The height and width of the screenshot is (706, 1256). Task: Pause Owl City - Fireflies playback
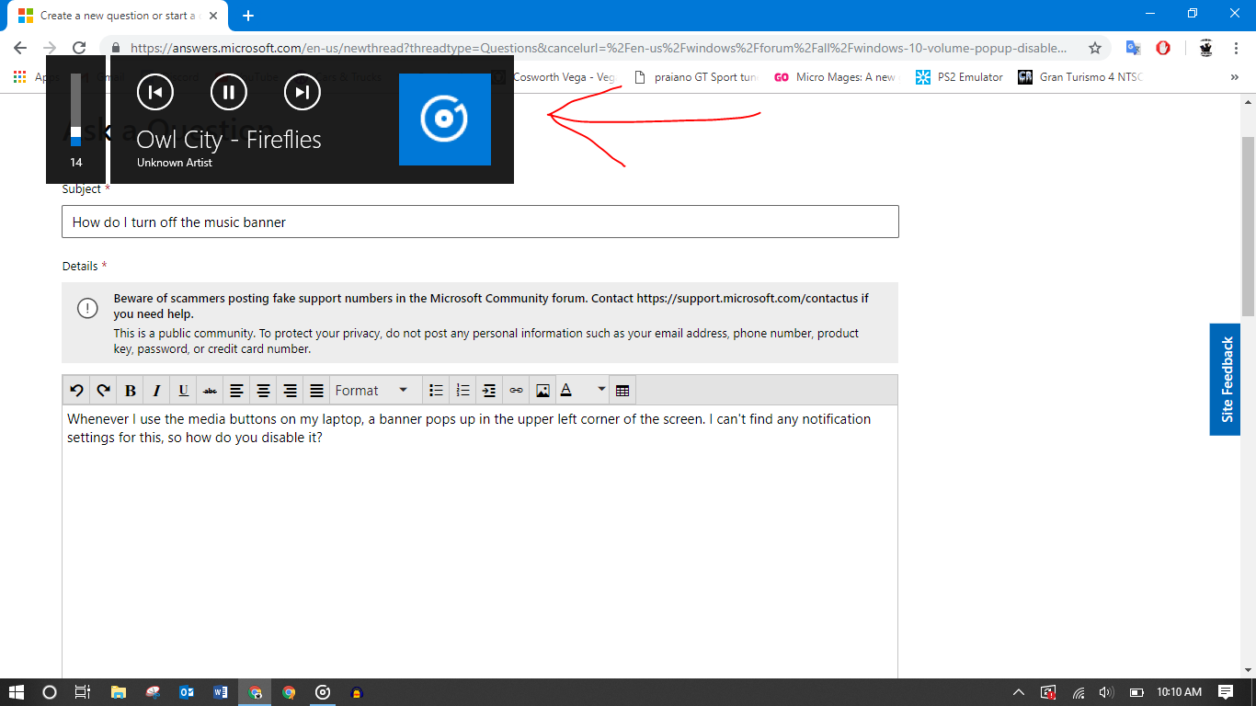pyautogui.click(x=229, y=91)
